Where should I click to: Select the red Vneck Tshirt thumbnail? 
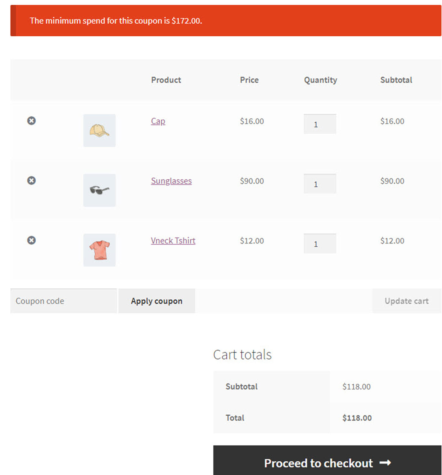[x=99, y=250]
